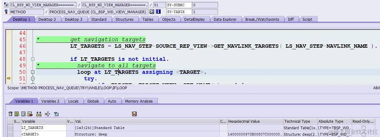Toggle the Read-Only checkbox for LT_TARGETS
Screen dimensions: 380x137
pos(364,128)
